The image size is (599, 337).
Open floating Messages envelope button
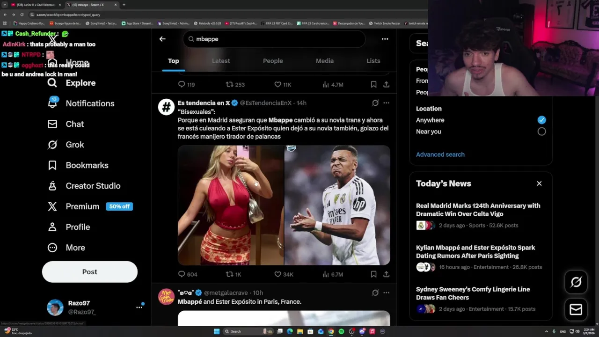(x=576, y=309)
